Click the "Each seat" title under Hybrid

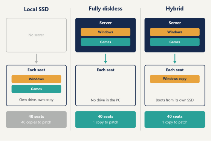pyautogui.click(x=175, y=70)
